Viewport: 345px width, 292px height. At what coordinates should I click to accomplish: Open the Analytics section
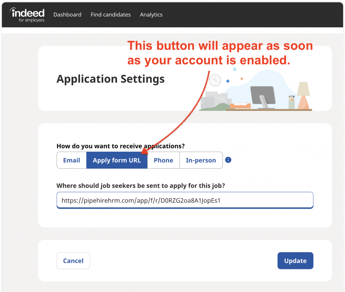pyautogui.click(x=151, y=14)
